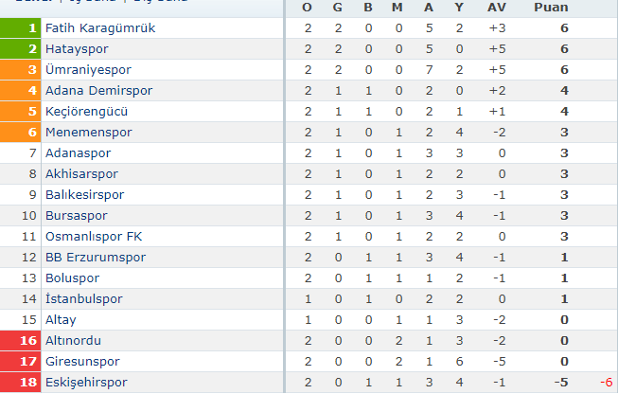Click the Hatayspor team name
This screenshot has width=618, height=394.
[77, 49]
